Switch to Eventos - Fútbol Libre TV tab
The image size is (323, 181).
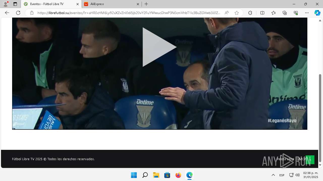51,4
